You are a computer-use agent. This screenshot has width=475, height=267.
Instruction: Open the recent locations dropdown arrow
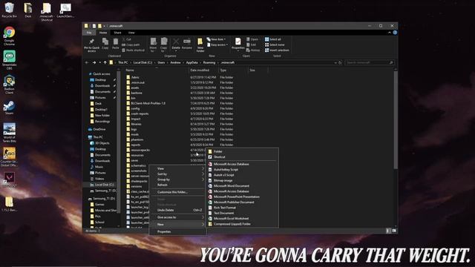tap(99, 62)
